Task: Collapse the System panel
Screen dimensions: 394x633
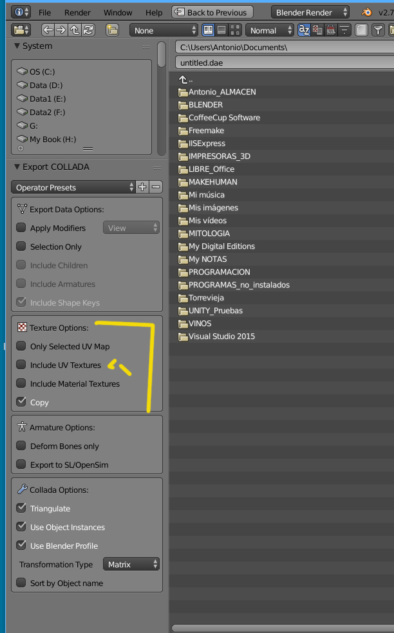Action: click(x=17, y=46)
